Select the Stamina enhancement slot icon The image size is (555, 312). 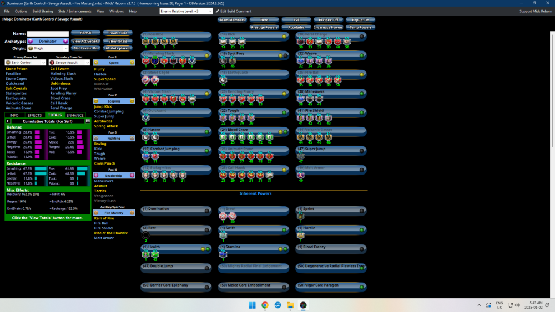tap(223, 254)
